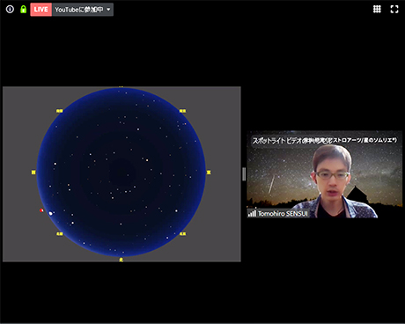Expand the arrow beside YouTubeに参加中
This screenshot has height=324, width=405.
(108, 10)
